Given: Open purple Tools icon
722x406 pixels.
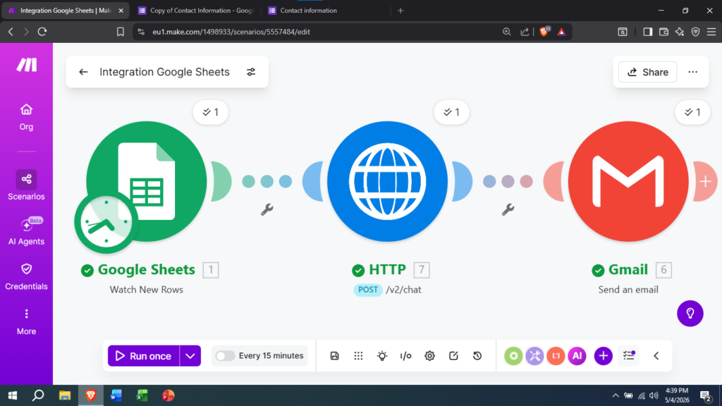Looking at the screenshot, I should coord(534,356).
